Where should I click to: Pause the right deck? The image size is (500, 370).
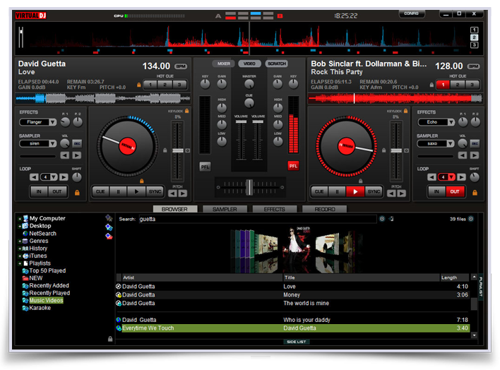337,191
